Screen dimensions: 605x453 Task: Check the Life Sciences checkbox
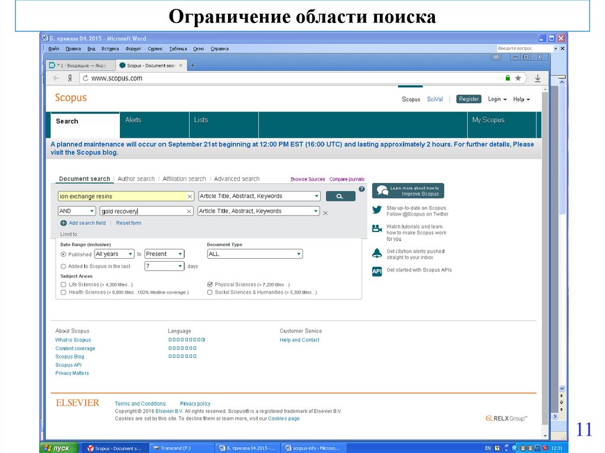click(x=63, y=285)
